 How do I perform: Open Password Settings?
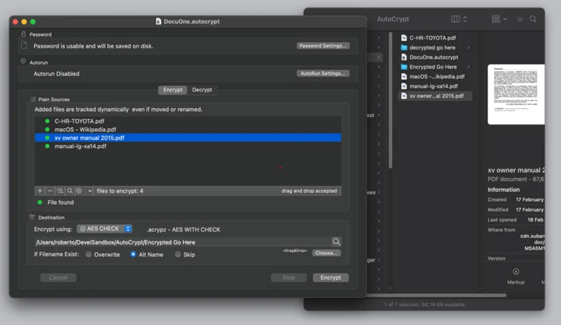point(323,46)
